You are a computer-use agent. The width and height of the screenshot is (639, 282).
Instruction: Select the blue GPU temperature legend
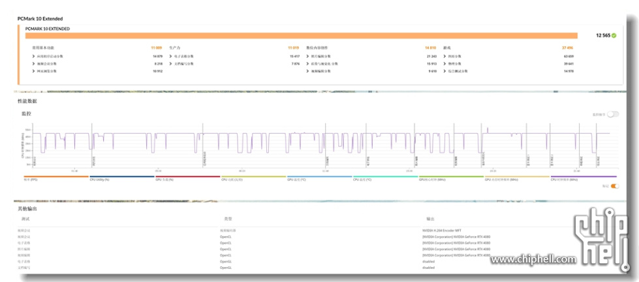click(x=320, y=178)
